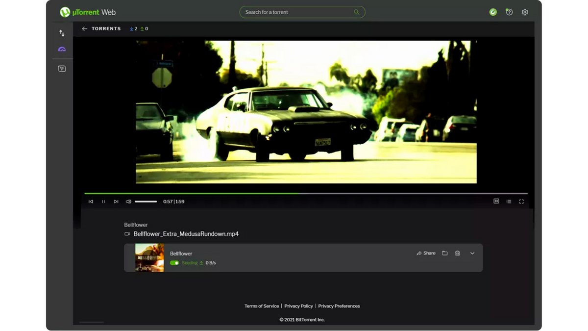Click the green status checkmark icon
This screenshot has height=331, width=588.
click(x=493, y=12)
